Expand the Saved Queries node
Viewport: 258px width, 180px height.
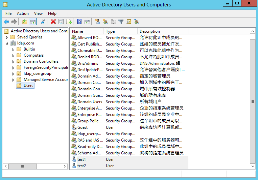(7, 37)
